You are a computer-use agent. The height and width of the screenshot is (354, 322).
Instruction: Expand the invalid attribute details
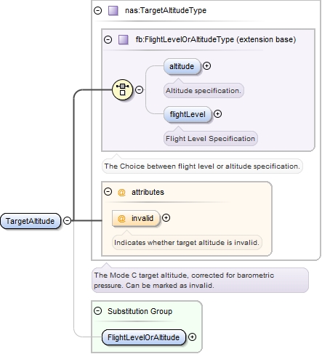(166, 218)
